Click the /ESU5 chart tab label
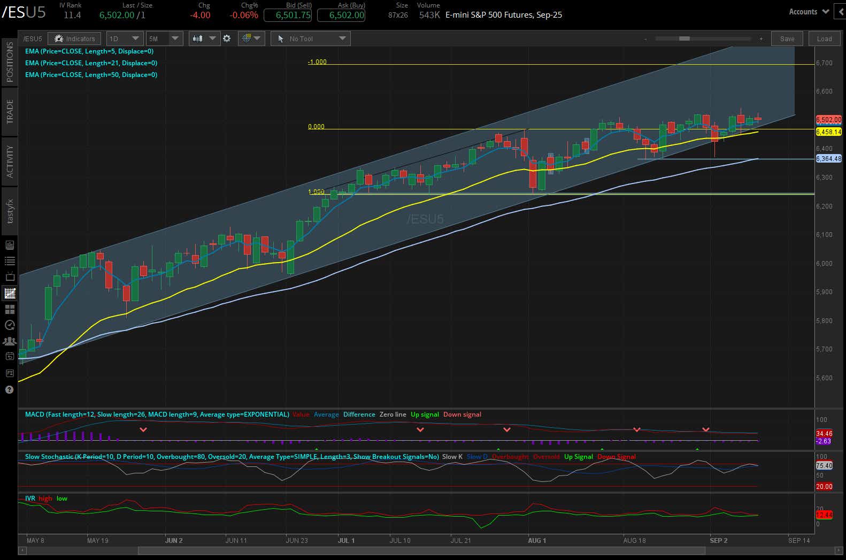846x560 pixels. (33, 39)
